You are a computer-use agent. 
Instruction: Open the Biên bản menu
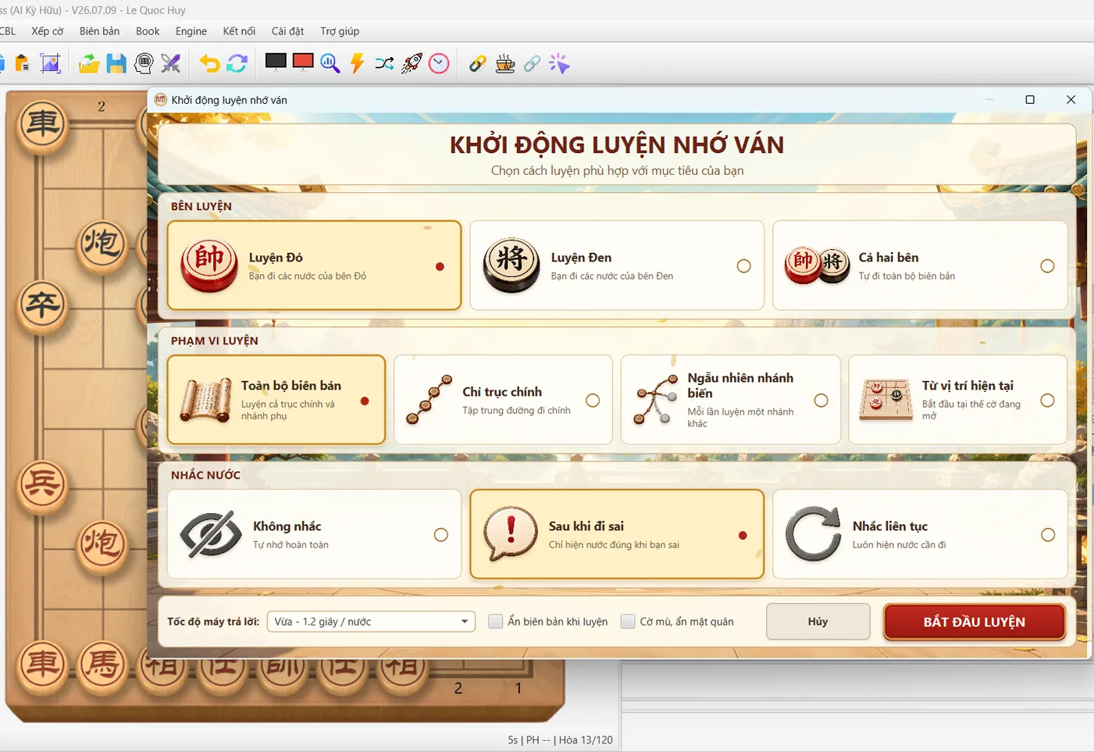tap(100, 31)
